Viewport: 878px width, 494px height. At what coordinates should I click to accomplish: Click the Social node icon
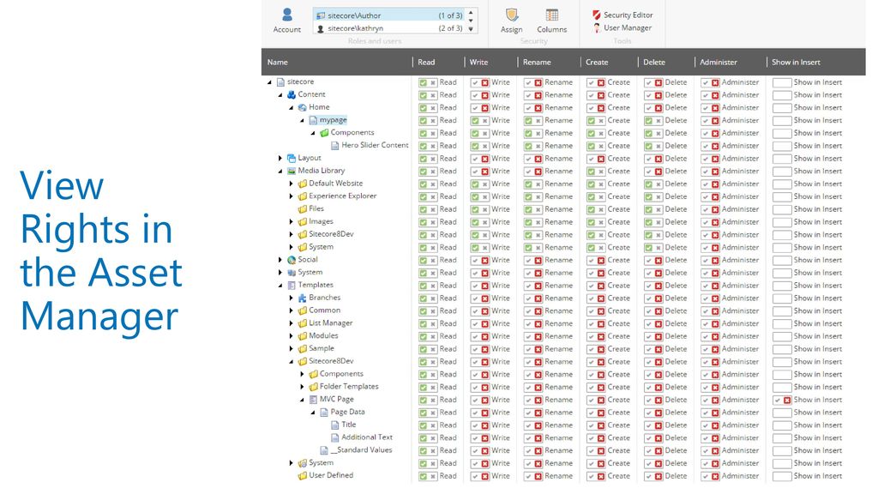(292, 260)
